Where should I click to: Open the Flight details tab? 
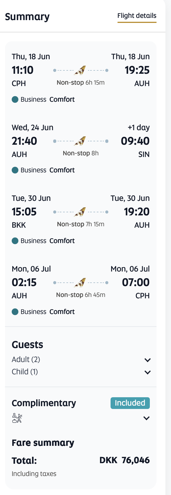137,16
